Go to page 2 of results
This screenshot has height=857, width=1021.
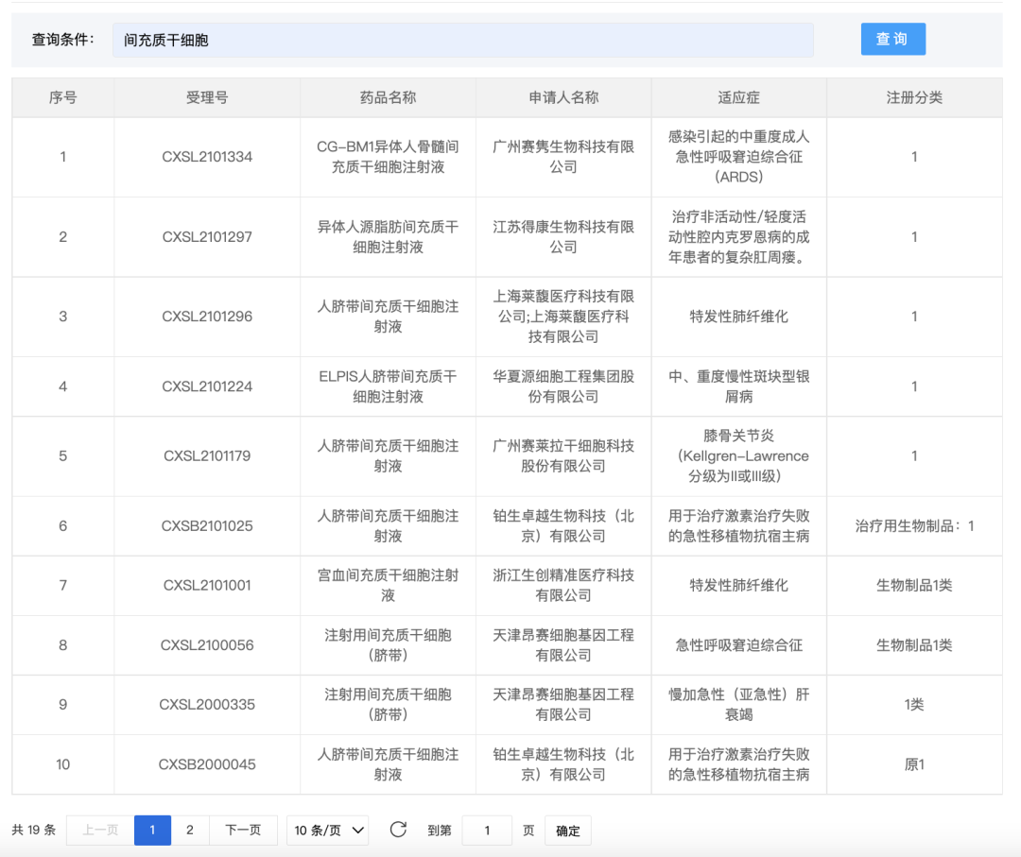coord(190,831)
